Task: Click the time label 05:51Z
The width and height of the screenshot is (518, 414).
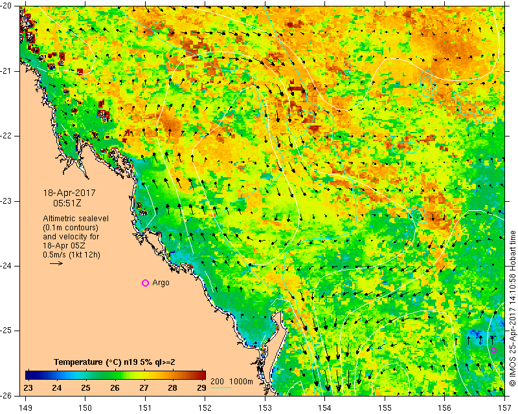Action: 67,203
